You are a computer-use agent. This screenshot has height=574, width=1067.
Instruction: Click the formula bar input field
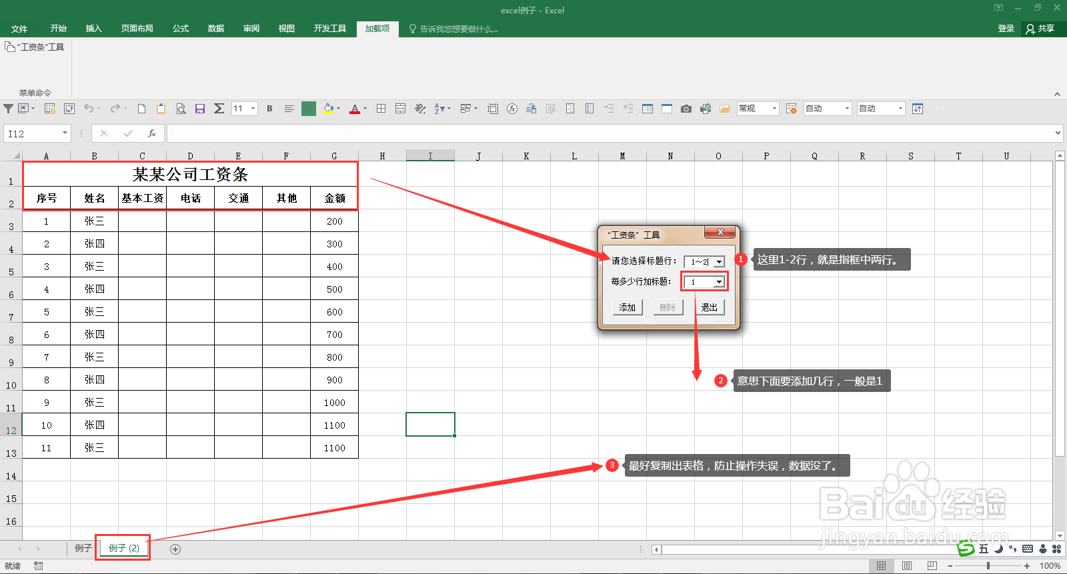tap(610, 133)
